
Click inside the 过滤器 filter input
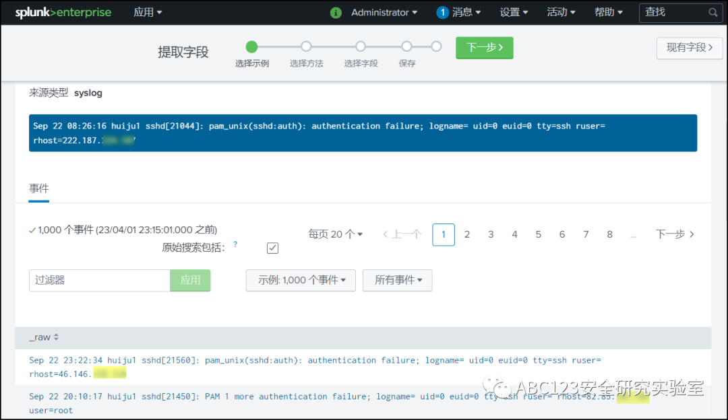click(x=98, y=280)
